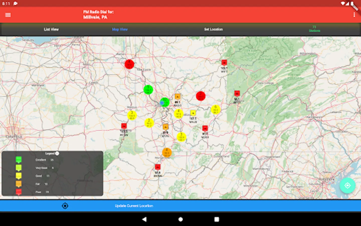361x226 pixels.
Task: Tap the "Very Good" legend label
Action: [x=41, y=168]
